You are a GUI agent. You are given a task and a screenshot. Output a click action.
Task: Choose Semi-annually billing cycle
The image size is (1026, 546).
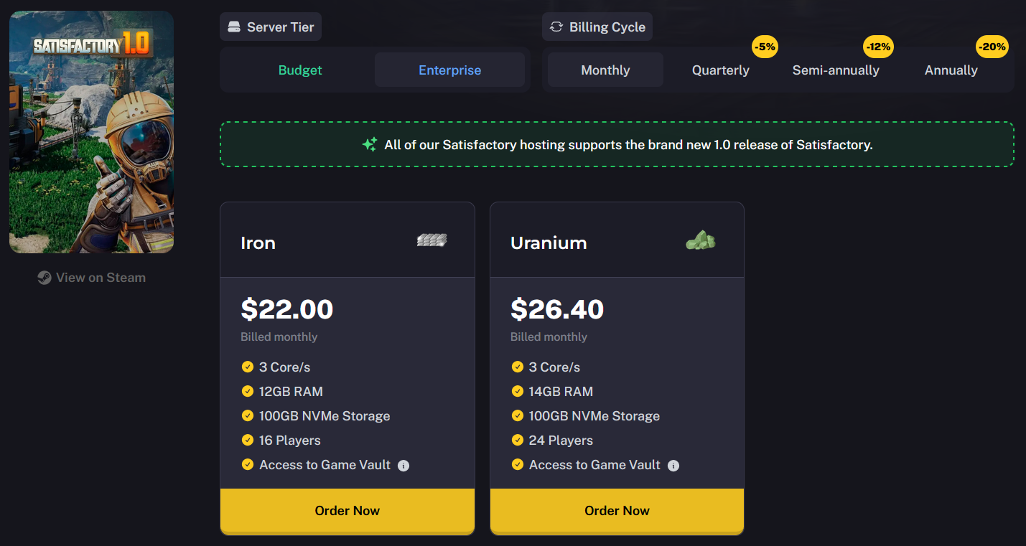tap(836, 70)
